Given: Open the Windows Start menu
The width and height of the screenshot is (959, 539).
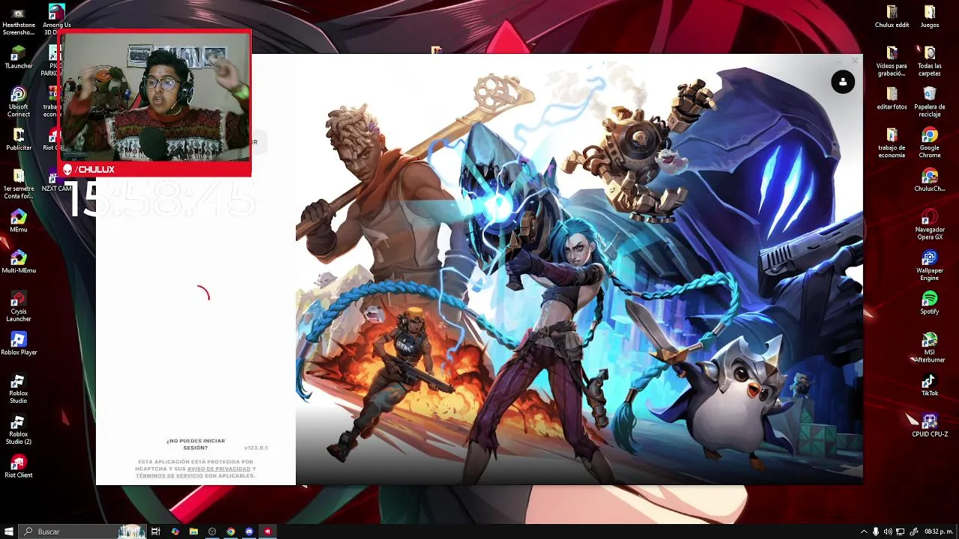Looking at the screenshot, I should [x=9, y=532].
